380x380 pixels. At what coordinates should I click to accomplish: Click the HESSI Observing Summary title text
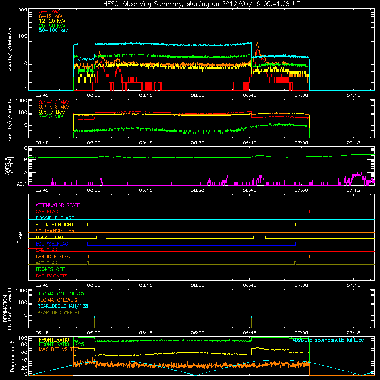click(x=201, y=4)
